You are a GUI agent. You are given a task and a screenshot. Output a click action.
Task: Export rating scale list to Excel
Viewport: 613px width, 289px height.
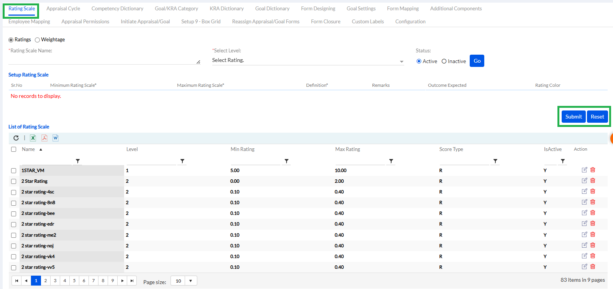coord(33,138)
